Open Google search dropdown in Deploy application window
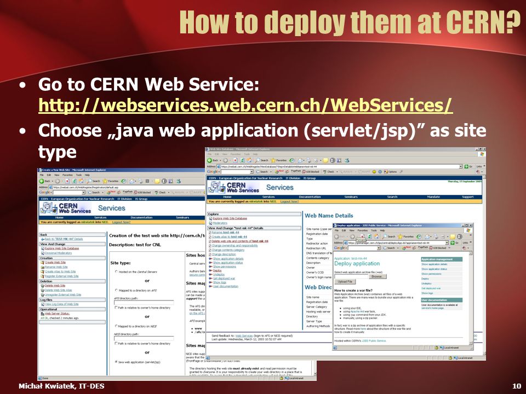 pos(379,248)
